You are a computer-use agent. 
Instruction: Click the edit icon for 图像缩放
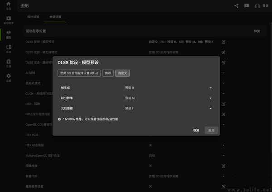223,166
